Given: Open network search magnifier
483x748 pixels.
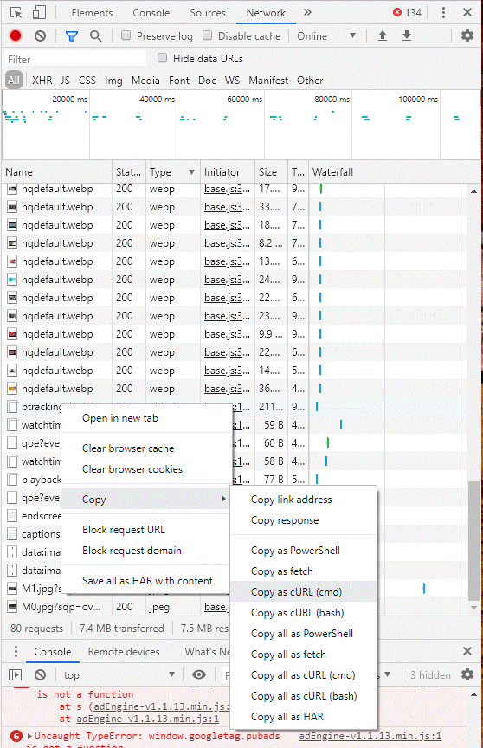Looking at the screenshot, I should [x=96, y=35].
